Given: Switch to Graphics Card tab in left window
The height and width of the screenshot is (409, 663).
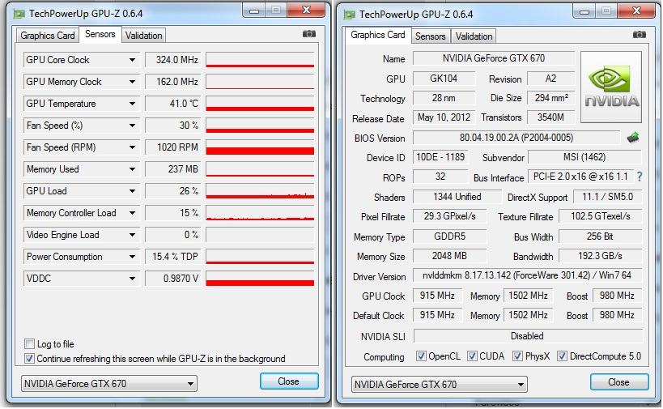Looking at the screenshot, I should point(47,36).
